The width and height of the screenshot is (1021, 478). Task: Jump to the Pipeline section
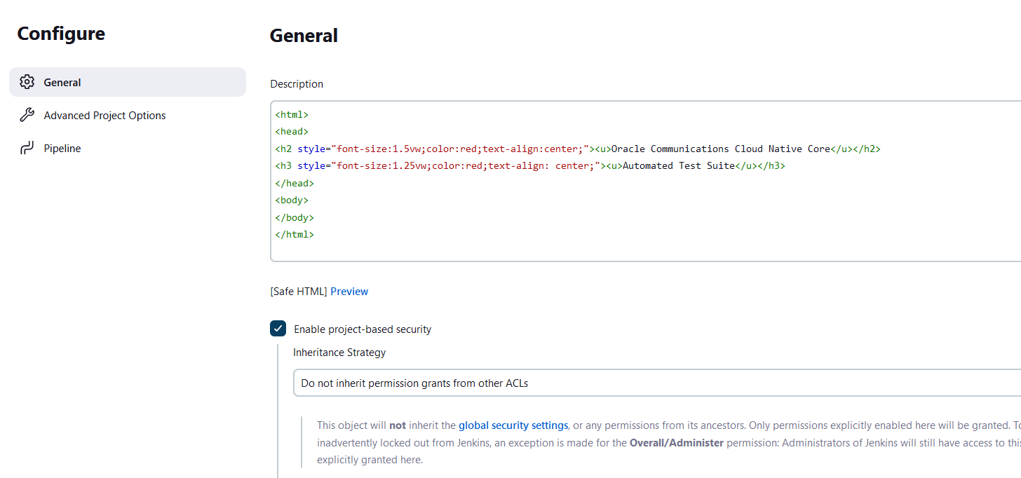click(x=62, y=149)
